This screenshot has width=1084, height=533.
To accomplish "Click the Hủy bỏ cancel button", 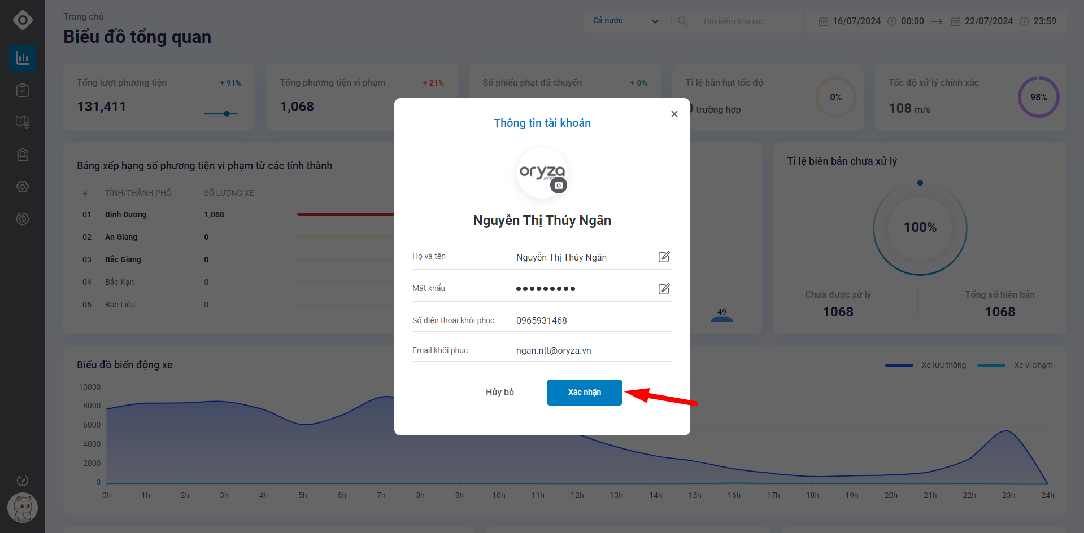I will [x=499, y=392].
